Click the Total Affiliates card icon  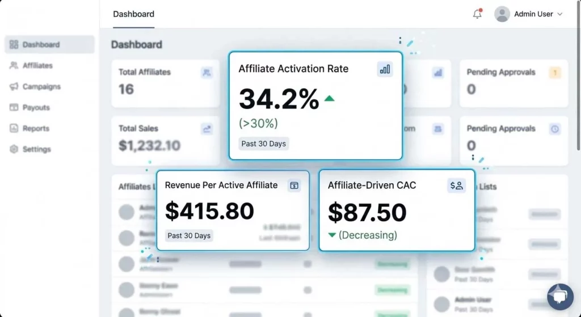click(207, 72)
